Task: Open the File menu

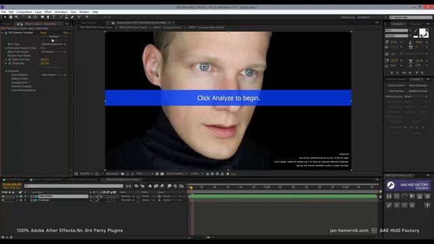Action: click(3, 12)
